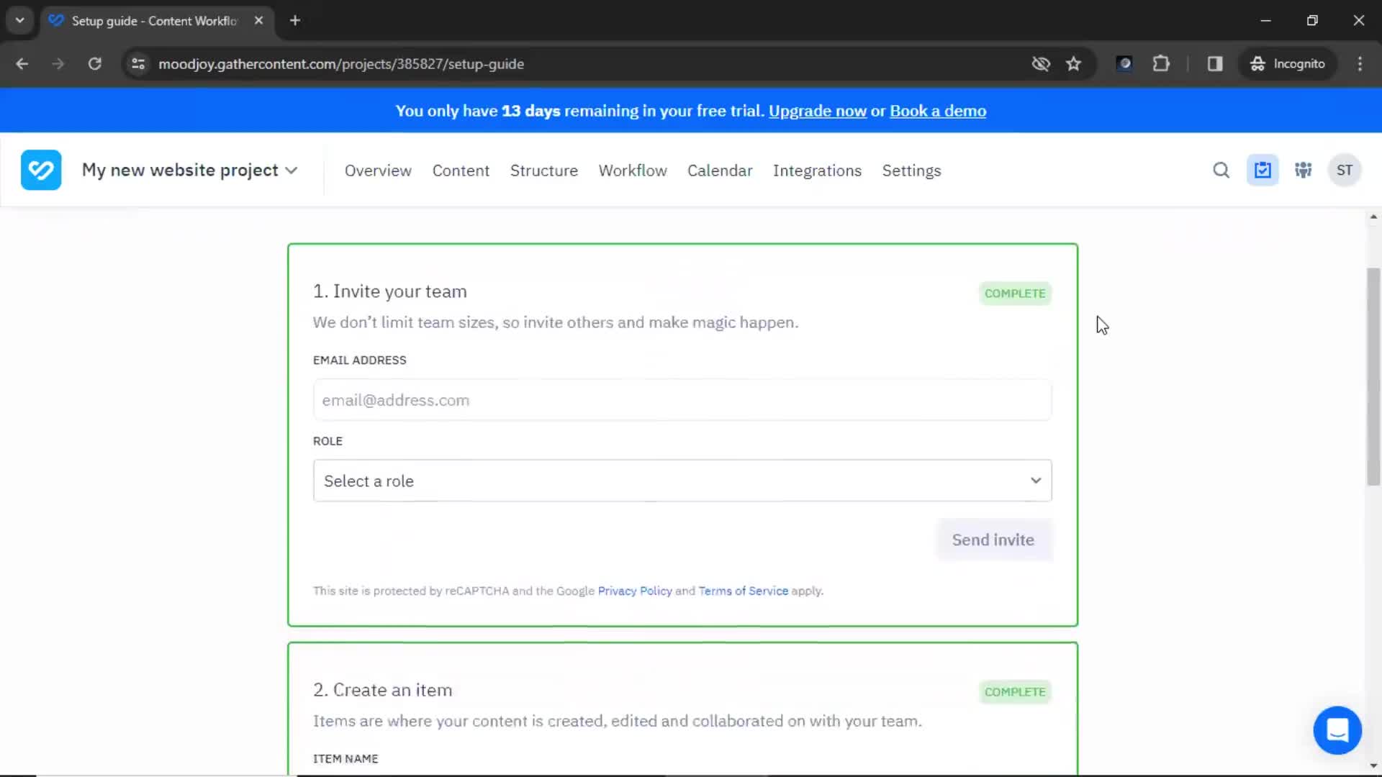Open the Content Workflow logo homepage
The height and width of the screenshot is (777, 1382).
[41, 170]
